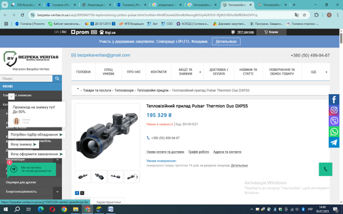Expand the Тепловізори sidebar category
This screenshot has width=343, height=214.
pyautogui.click(x=57, y=159)
